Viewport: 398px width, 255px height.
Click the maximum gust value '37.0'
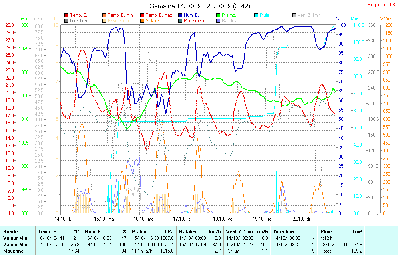217,245
